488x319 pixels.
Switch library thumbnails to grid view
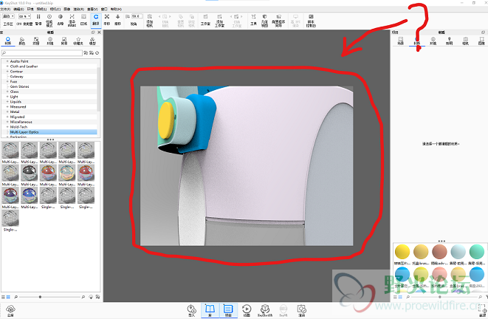click(x=8, y=297)
